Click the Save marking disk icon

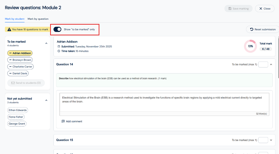click(230, 9)
